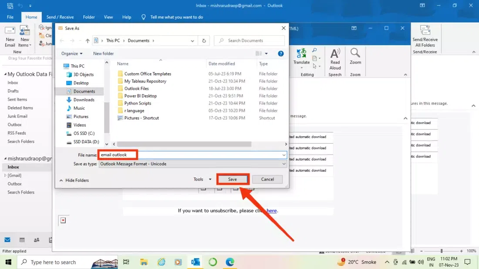This screenshot has width=479, height=269.
Task: Refresh the Documents folder listing
Action: pyautogui.click(x=204, y=40)
